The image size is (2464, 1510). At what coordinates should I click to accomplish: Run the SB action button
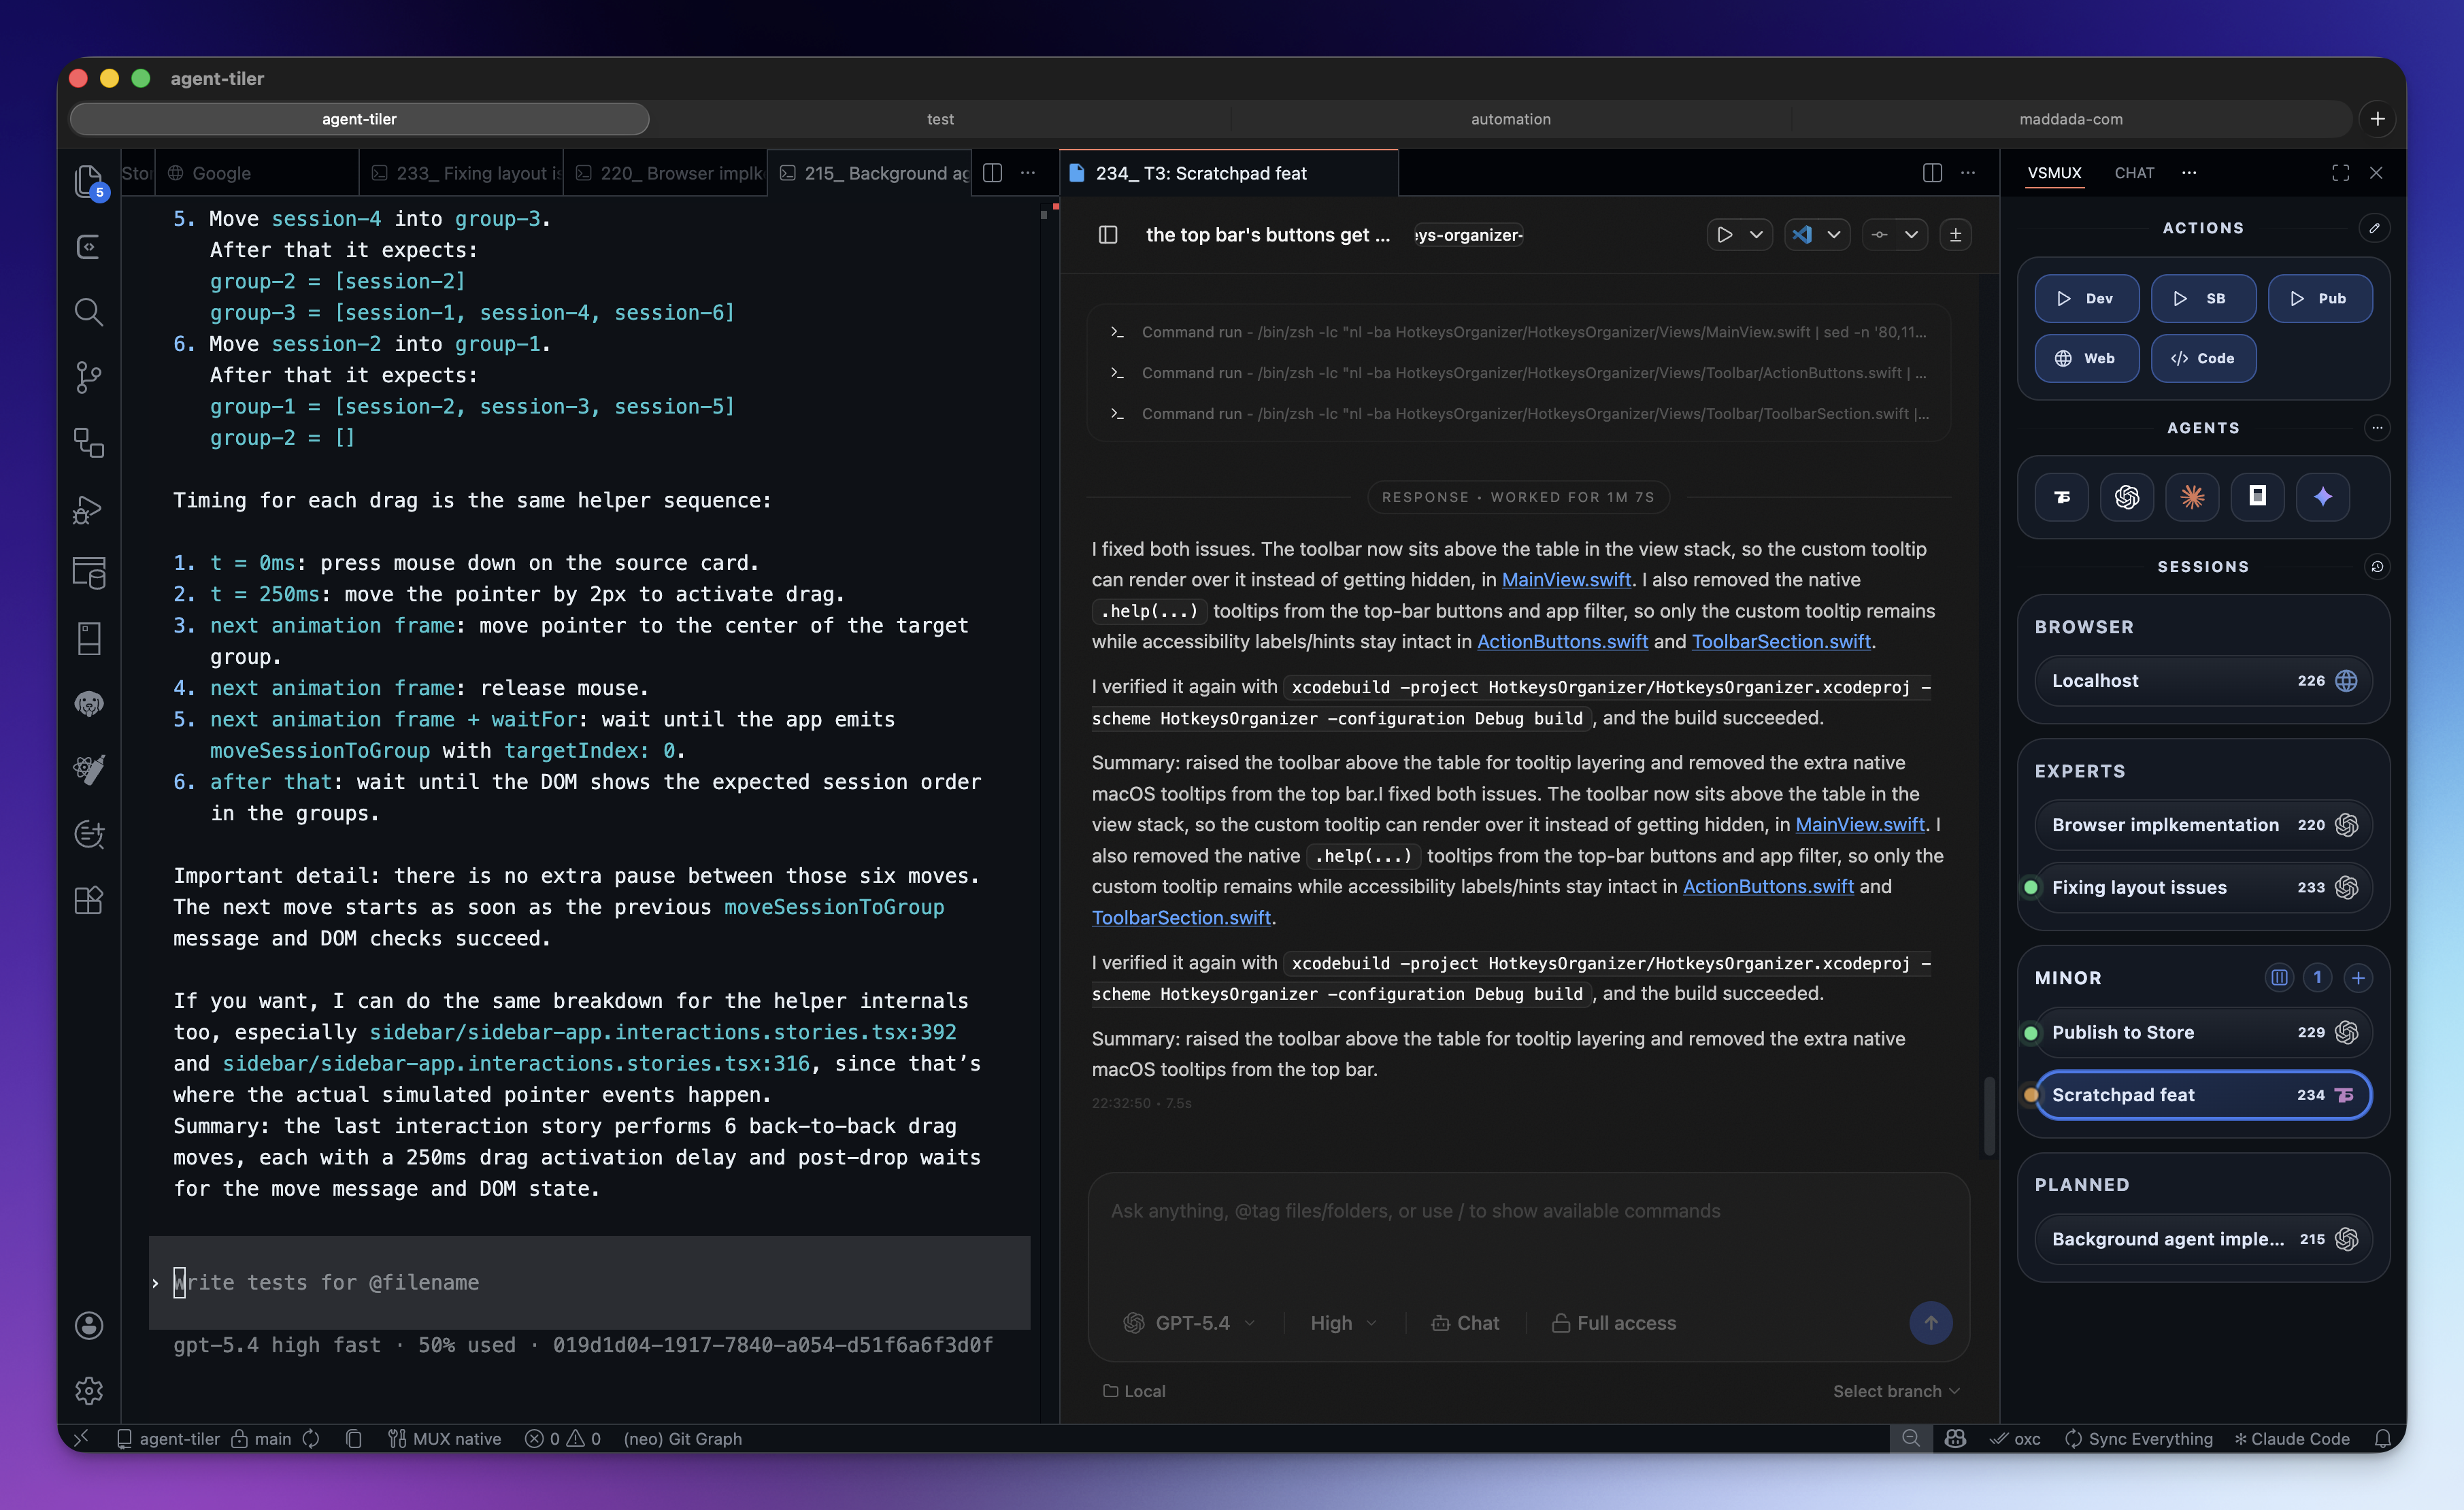tap(2203, 298)
